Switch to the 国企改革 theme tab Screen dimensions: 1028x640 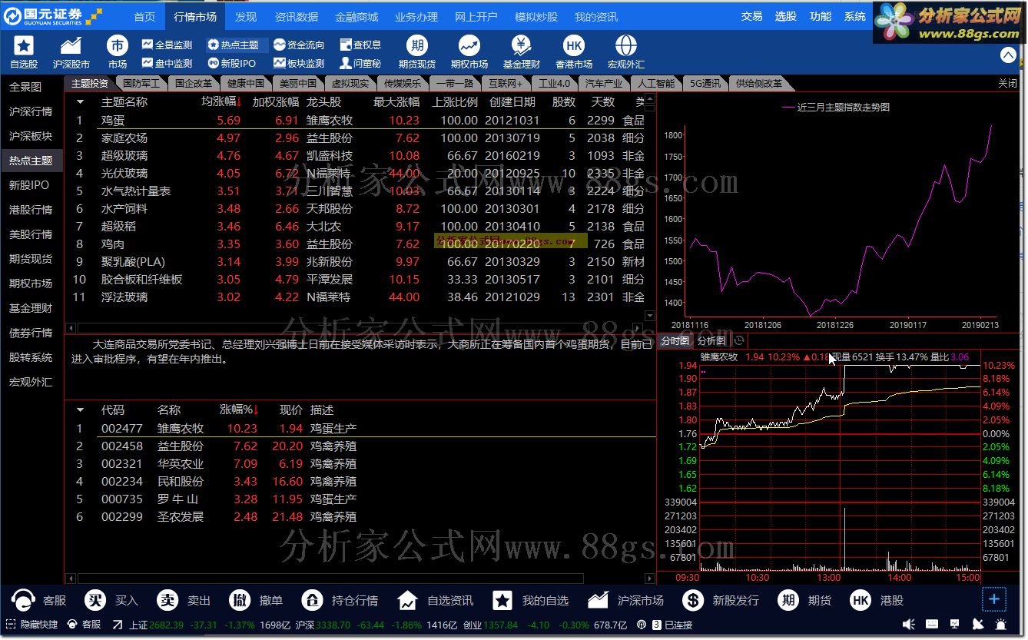click(194, 83)
